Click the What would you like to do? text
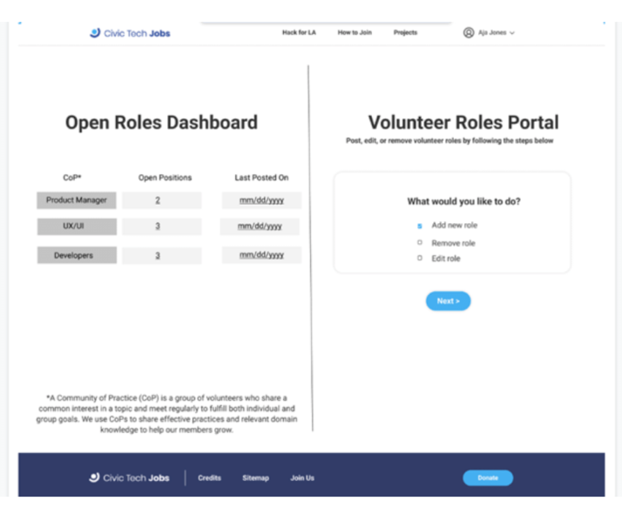This screenshot has width=622, height=521. (x=463, y=201)
